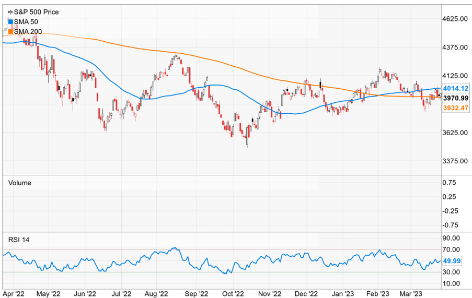Click the Mar '23 date axis label
Viewport: 472px width, 298px height.
[x=411, y=294]
